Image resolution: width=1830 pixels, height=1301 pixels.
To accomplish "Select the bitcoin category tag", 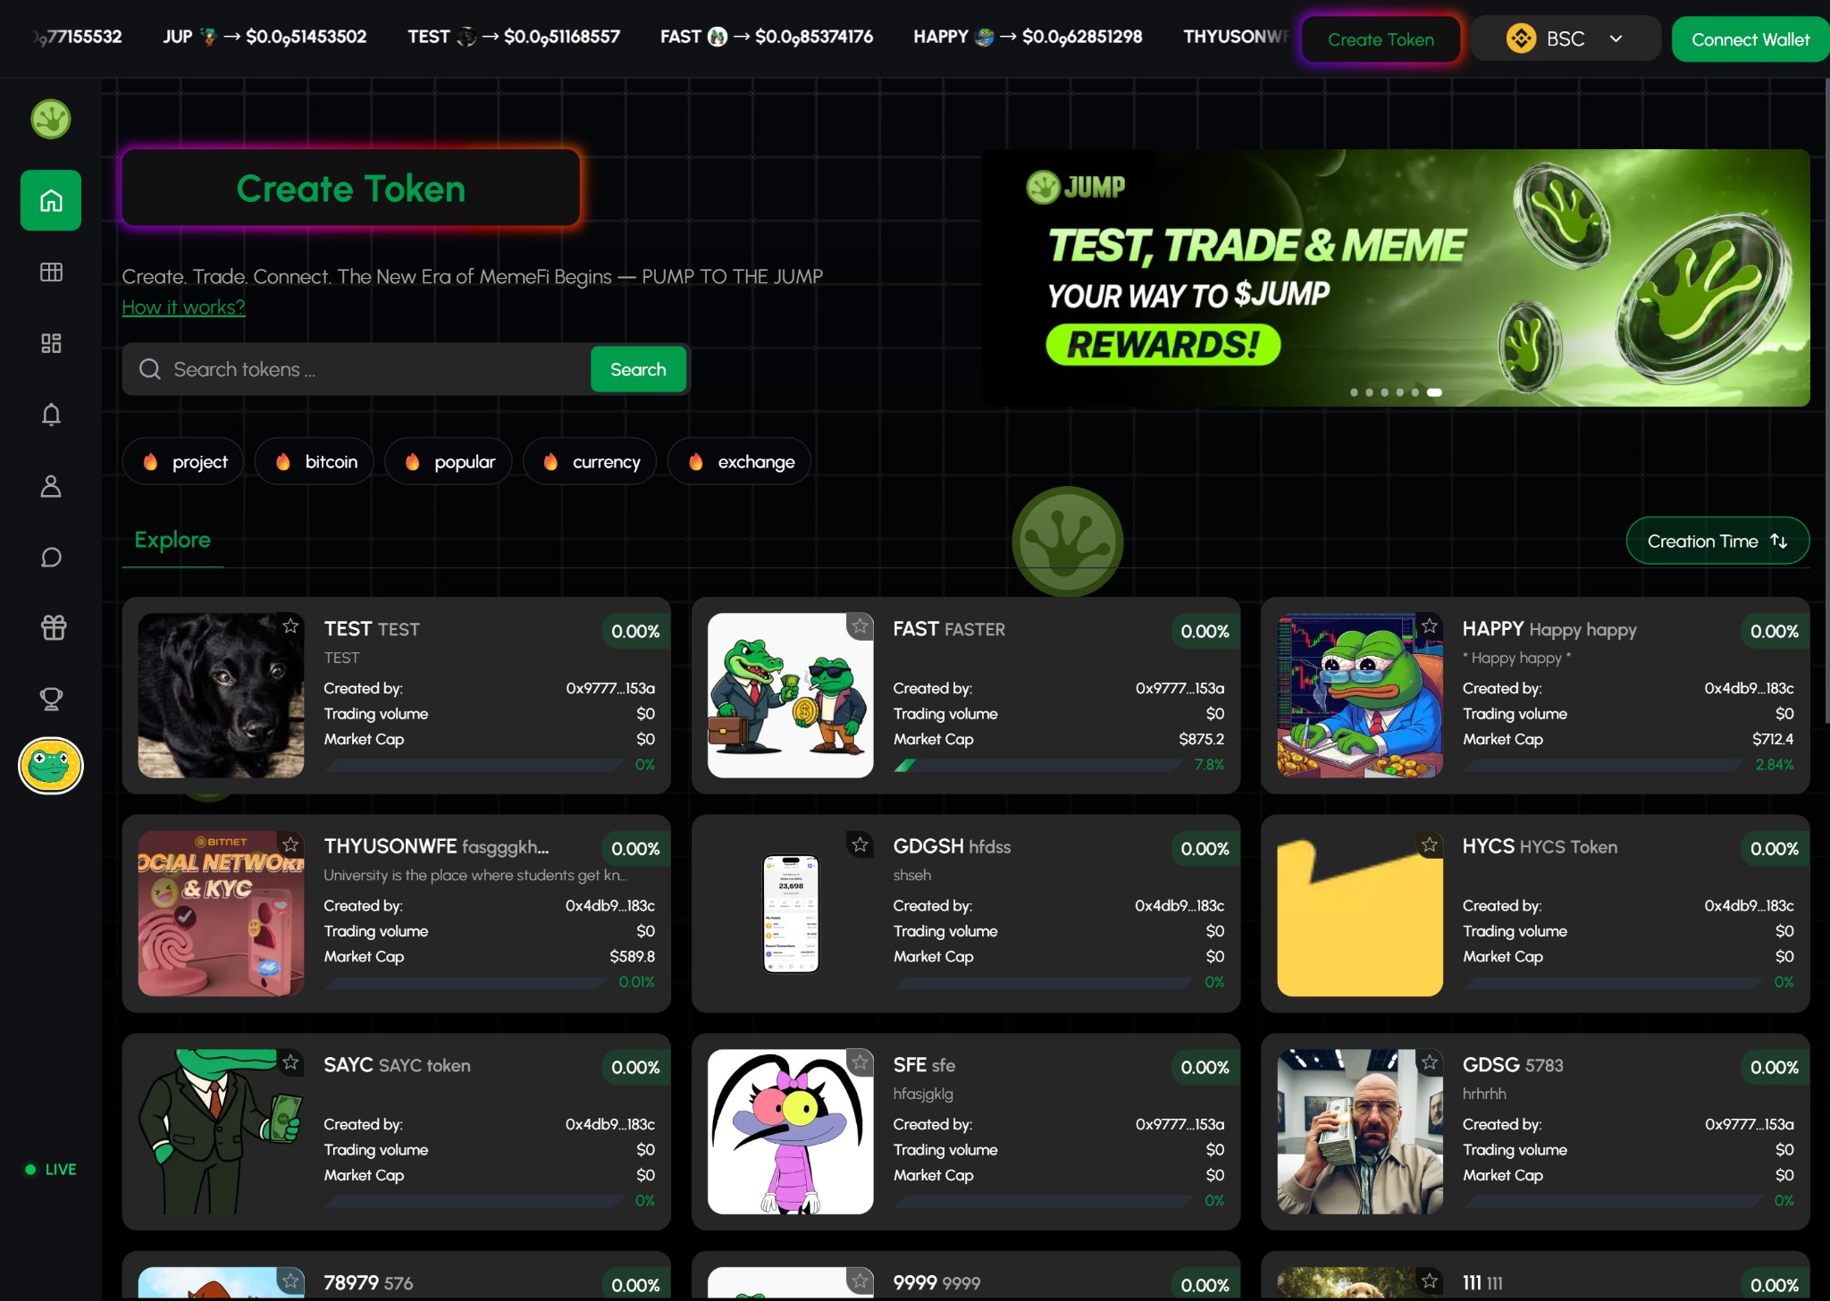I will click(315, 462).
